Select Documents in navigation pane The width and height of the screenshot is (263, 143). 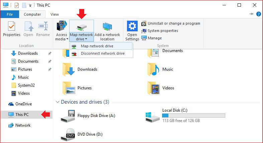point(25,61)
